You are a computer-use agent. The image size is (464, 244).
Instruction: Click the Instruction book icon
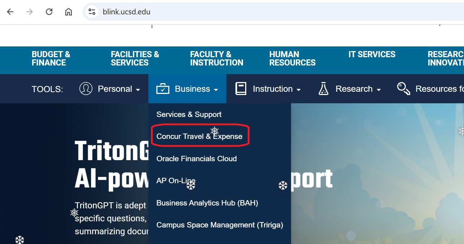pyautogui.click(x=241, y=89)
